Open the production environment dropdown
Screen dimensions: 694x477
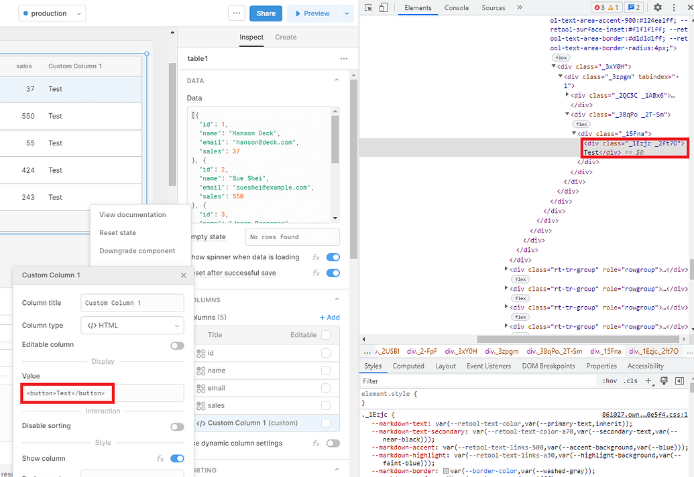(52, 13)
